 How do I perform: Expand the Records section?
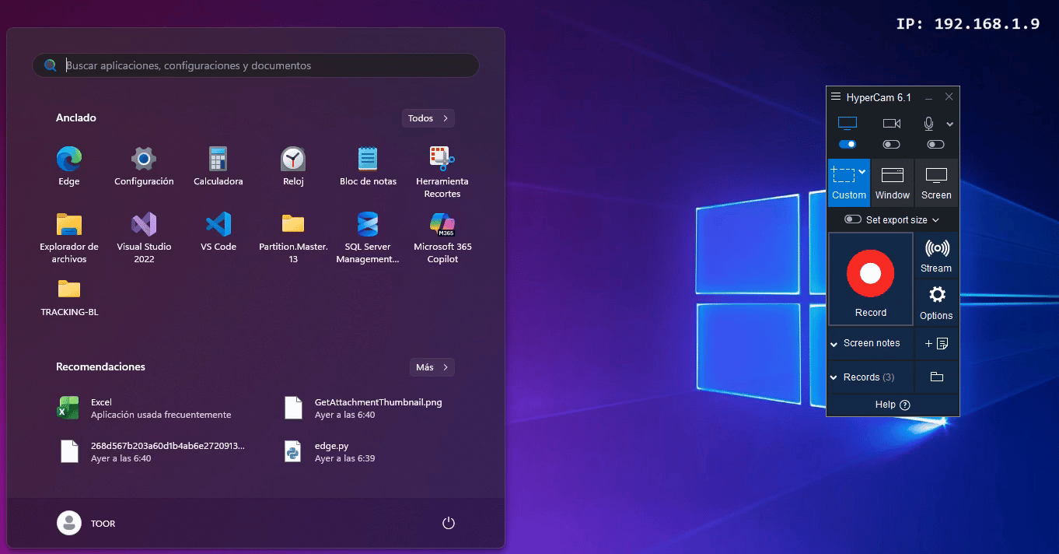(x=834, y=377)
